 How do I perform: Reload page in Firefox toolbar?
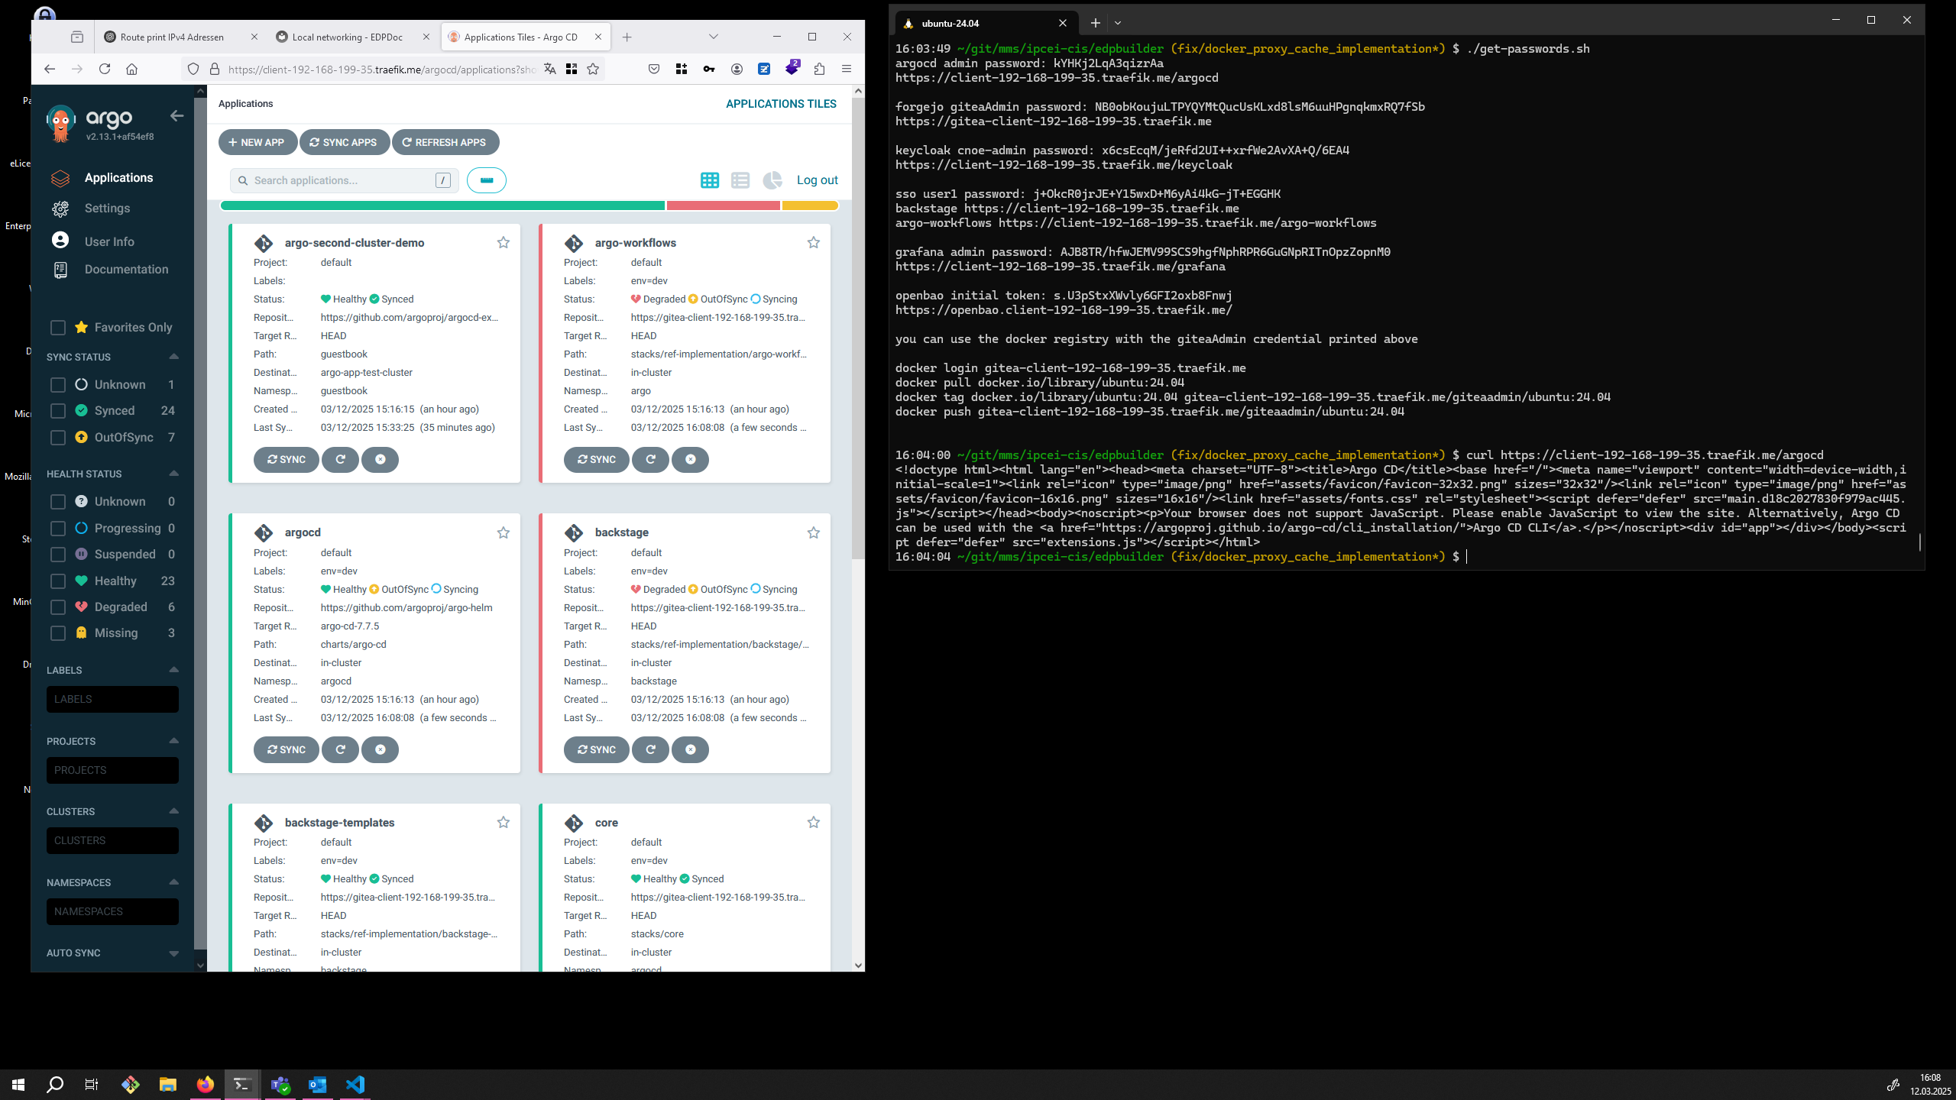click(105, 70)
